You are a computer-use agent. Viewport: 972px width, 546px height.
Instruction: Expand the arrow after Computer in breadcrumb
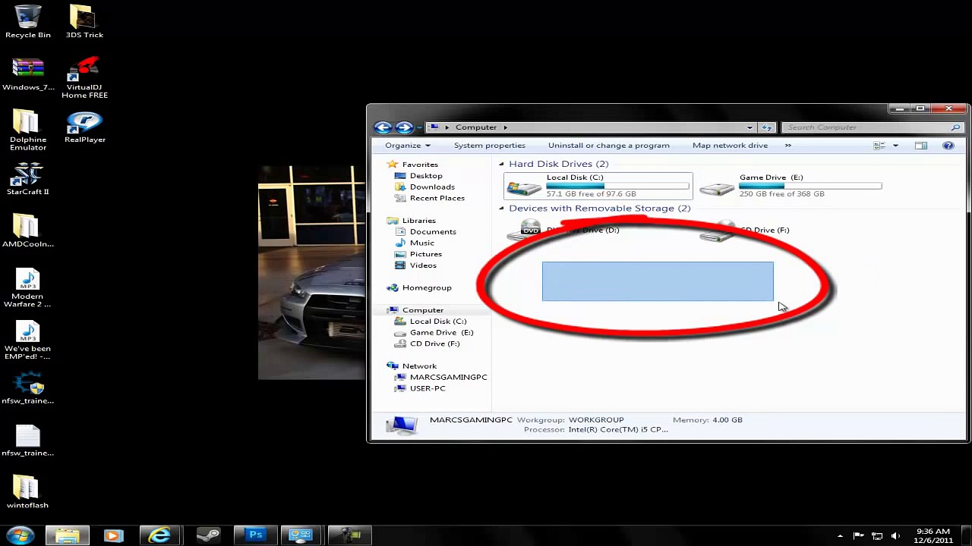point(505,127)
